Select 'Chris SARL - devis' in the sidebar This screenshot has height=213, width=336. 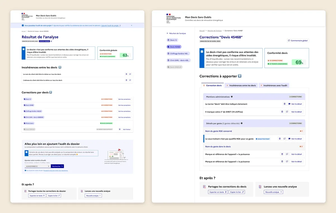[x=179, y=60]
